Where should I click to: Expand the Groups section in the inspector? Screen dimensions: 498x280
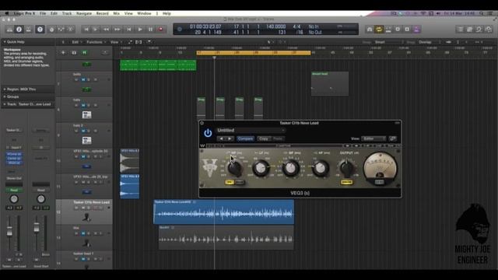[5, 96]
